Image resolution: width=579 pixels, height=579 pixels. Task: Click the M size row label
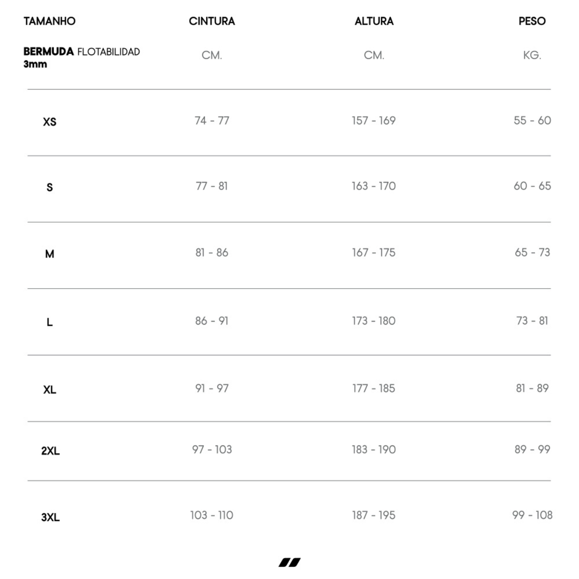pyautogui.click(x=50, y=254)
